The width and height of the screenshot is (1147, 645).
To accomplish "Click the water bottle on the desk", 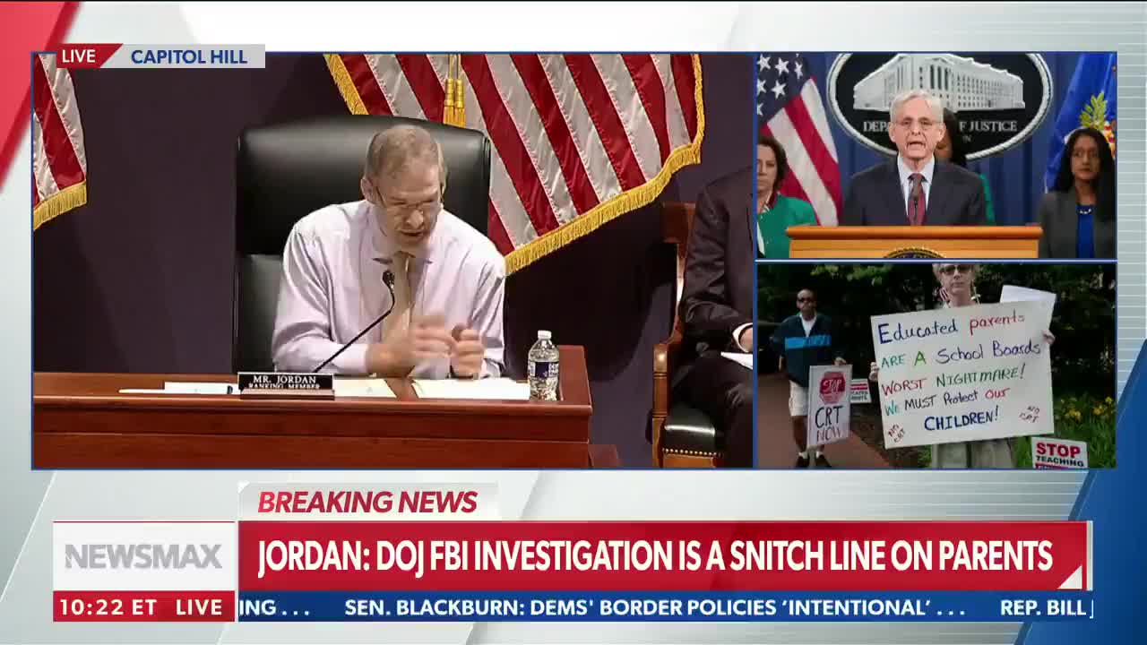I will (543, 365).
